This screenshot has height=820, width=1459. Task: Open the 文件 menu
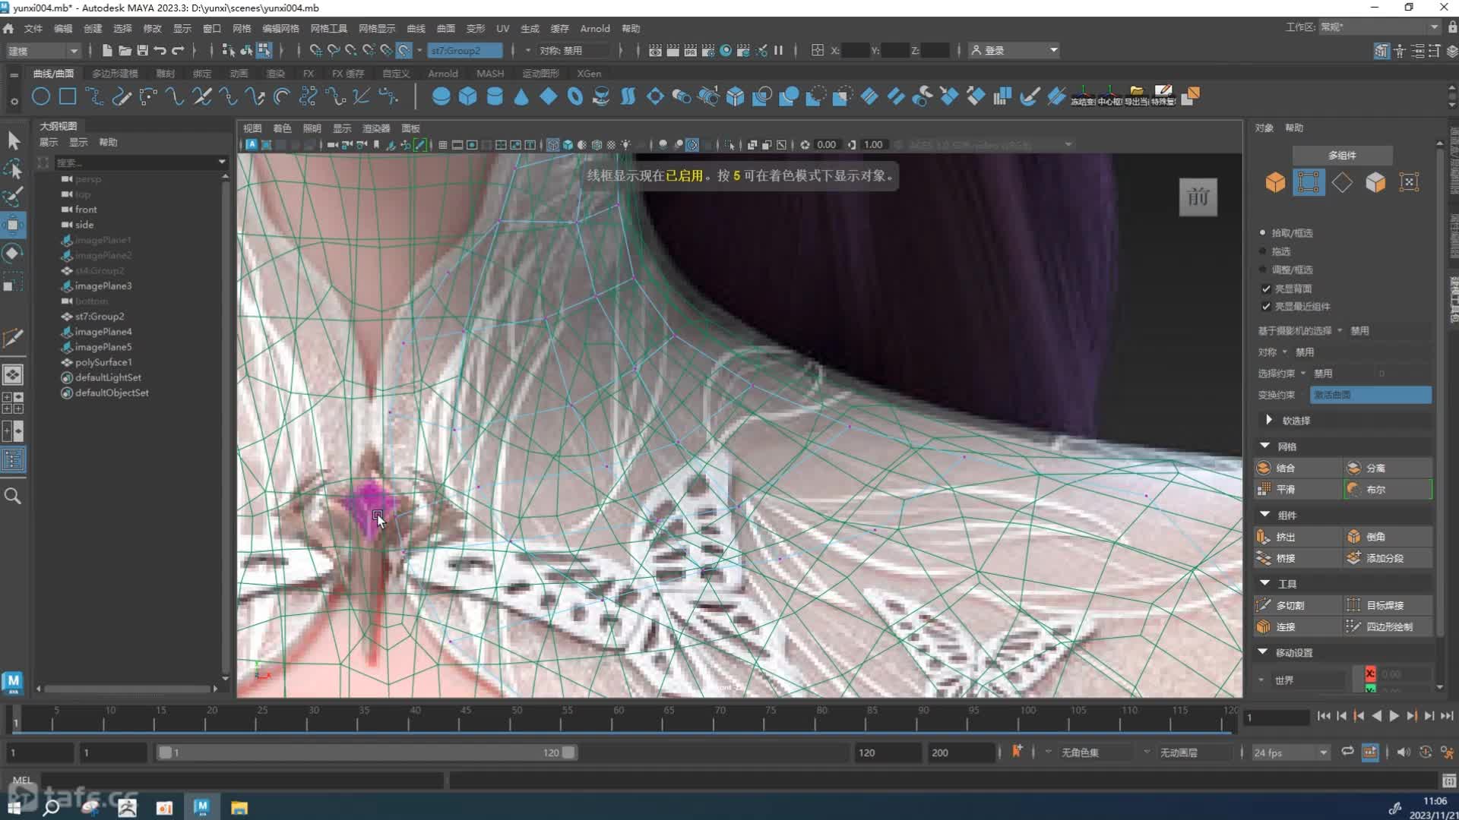(x=33, y=28)
